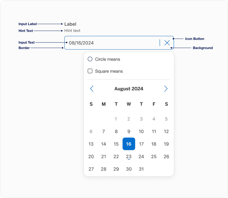Click the Circle means label text

point(107,59)
